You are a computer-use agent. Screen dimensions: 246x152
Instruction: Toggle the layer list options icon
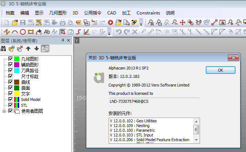45,48
